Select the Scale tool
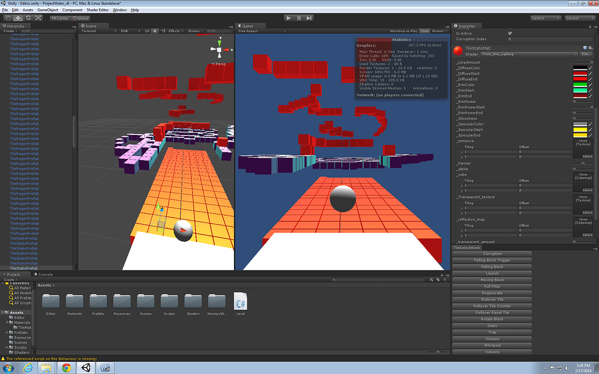 point(38,18)
